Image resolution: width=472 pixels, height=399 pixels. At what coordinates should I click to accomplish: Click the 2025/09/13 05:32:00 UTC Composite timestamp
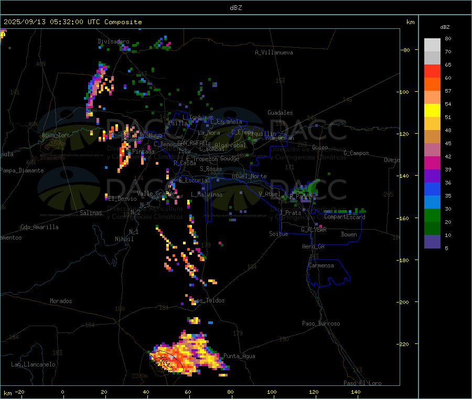(x=73, y=22)
